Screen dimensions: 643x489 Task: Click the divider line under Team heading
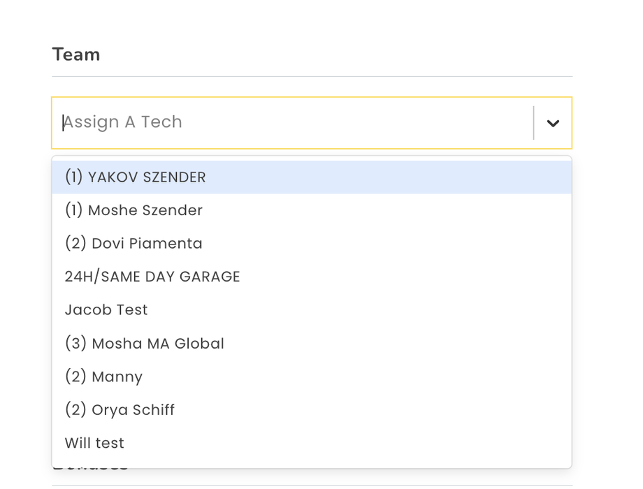tap(312, 76)
